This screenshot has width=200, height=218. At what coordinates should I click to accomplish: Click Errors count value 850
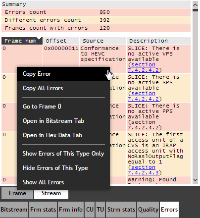[104, 12]
